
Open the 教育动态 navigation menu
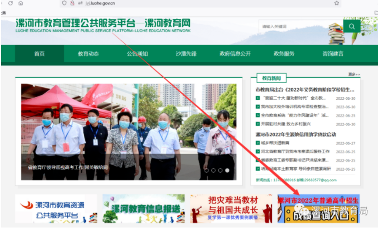pyautogui.click(x=88, y=54)
